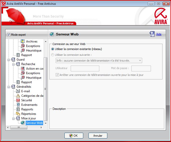Click the E-mail envelope icon
Viewport: 171px width, 142px height.
pyautogui.click(x=18, y=91)
